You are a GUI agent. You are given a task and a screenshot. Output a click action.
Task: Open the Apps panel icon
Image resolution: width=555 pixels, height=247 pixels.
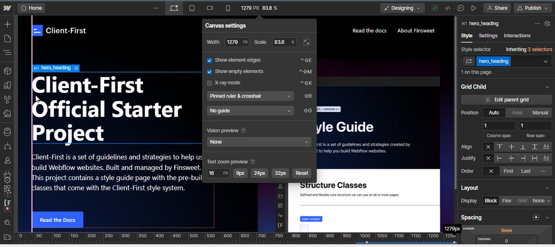[7, 188]
